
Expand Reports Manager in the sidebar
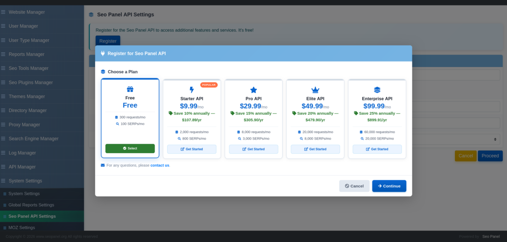pyautogui.click(x=42, y=54)
